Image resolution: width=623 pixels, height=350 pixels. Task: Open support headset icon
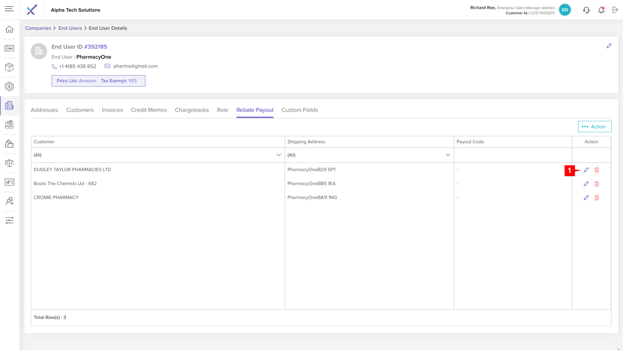[x=586, y=10]
